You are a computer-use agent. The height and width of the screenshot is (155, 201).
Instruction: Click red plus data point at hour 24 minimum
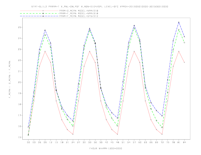[x=73, y=134]
